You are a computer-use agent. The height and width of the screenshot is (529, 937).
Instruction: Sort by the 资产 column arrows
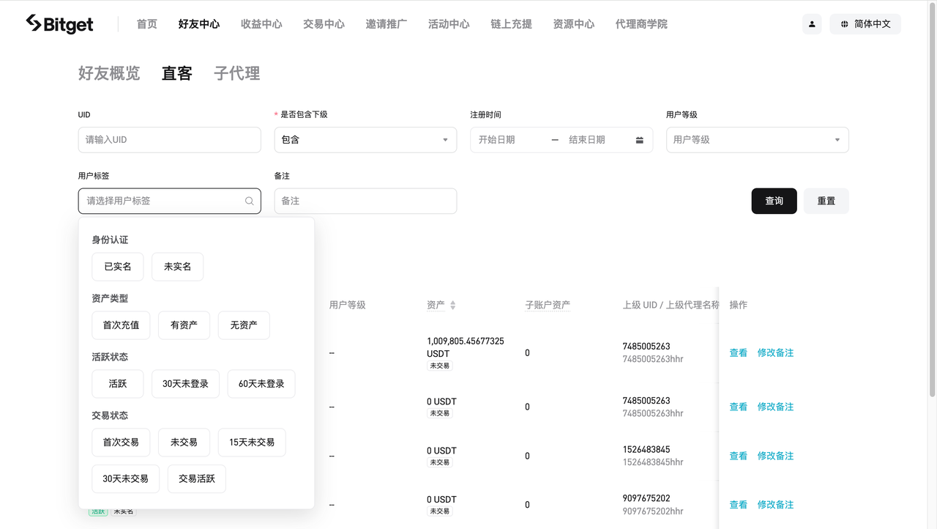click(452, 305)
